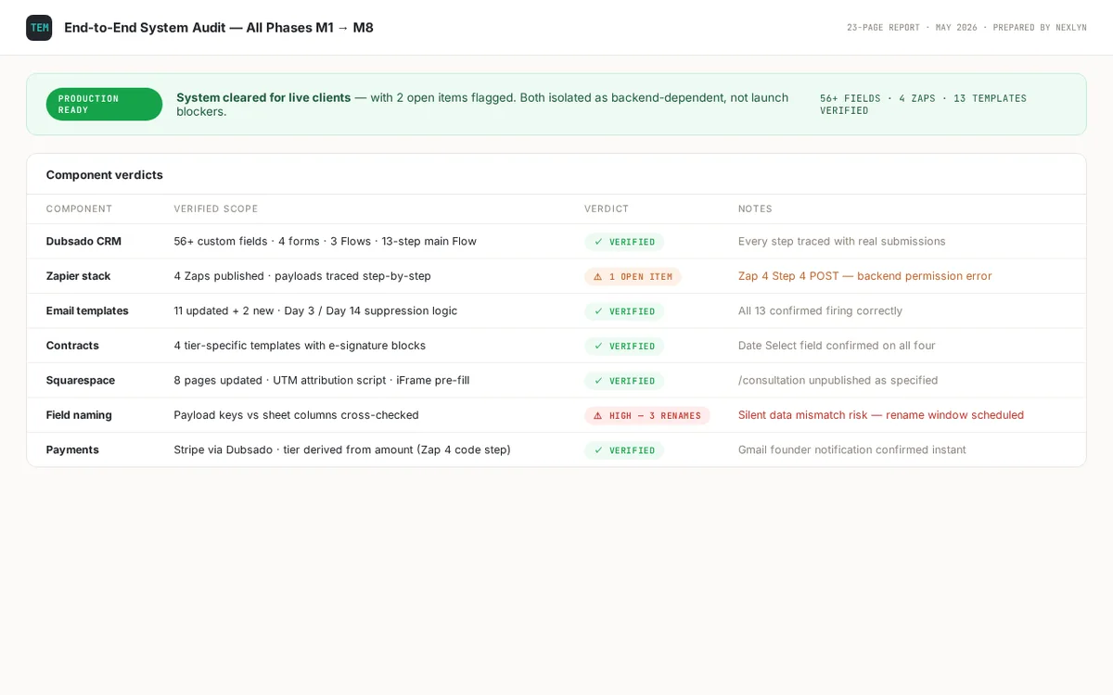Click the Notes column header

click(755, 209)
